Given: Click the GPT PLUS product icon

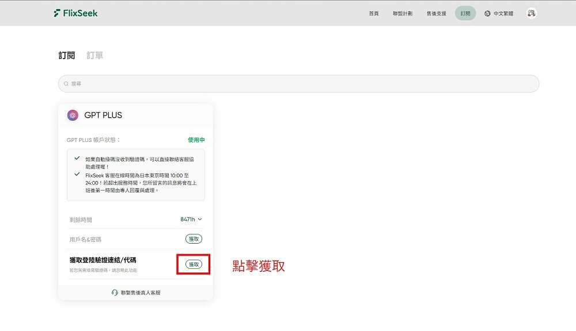Looking at the screenshot, I should coord(73,115).
